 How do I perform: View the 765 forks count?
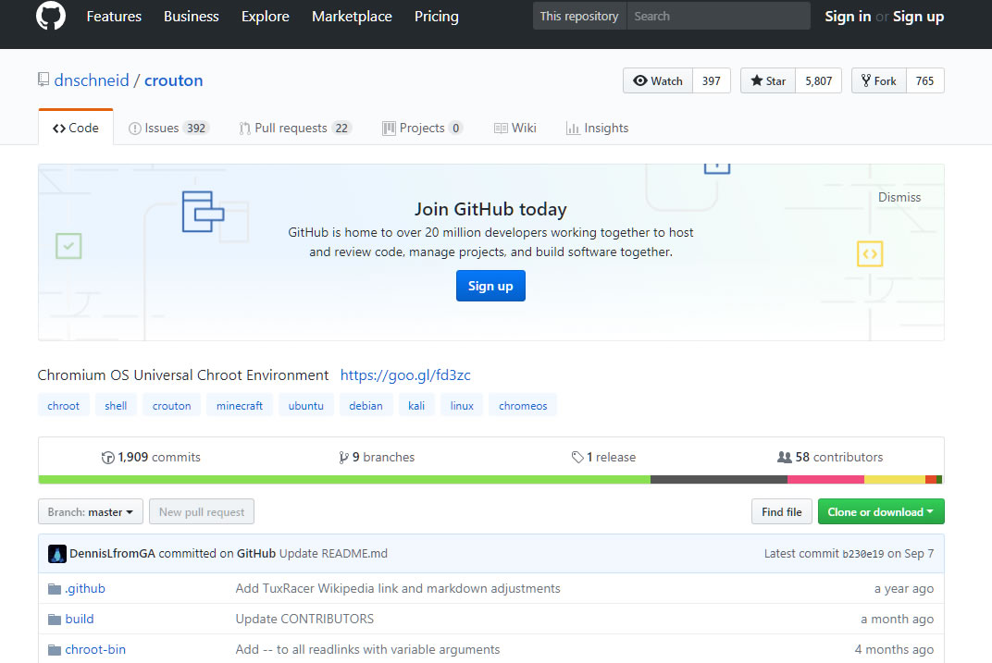click(x=925, y=80)
